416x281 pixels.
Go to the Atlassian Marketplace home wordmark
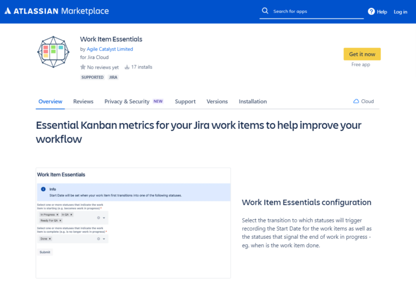[57, 11]
